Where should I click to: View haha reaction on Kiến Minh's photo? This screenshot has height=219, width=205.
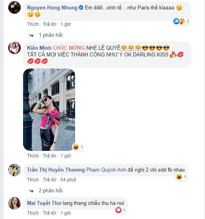(x=78, y=147)
